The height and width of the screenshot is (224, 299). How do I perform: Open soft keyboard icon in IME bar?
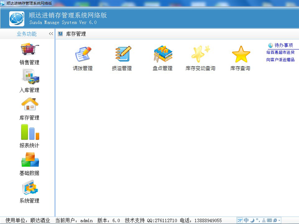click(x=269, y=220)
